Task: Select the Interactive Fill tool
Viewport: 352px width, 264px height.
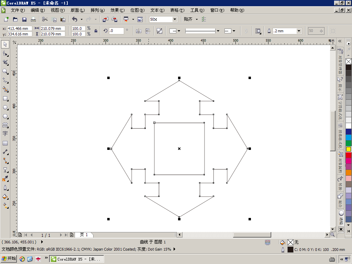Action: click(x=5, y=206)
